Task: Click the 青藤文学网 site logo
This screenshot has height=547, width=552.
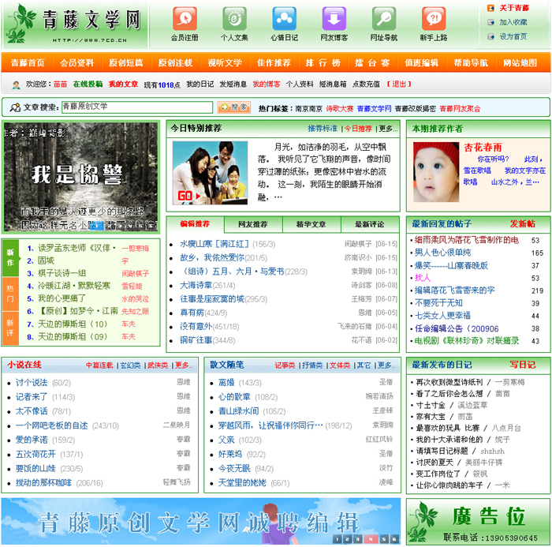Action: click(x=75, y=24)
